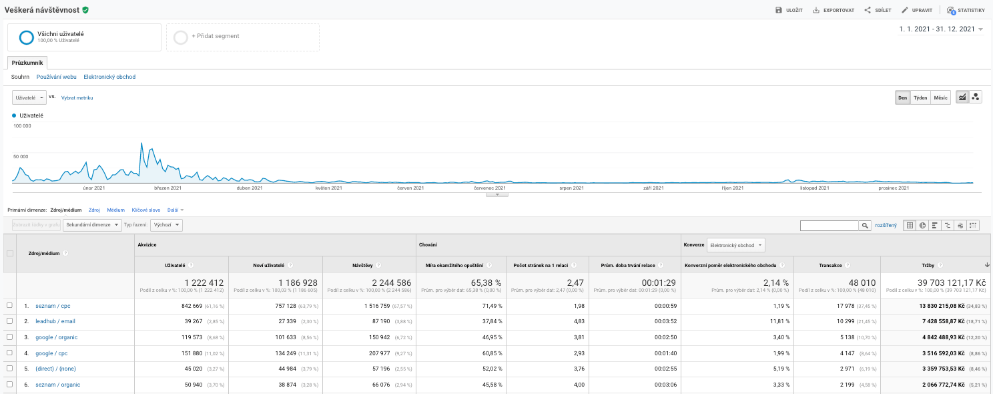Click the table search input field
The image size is (993, 394).
pos(829,226)
